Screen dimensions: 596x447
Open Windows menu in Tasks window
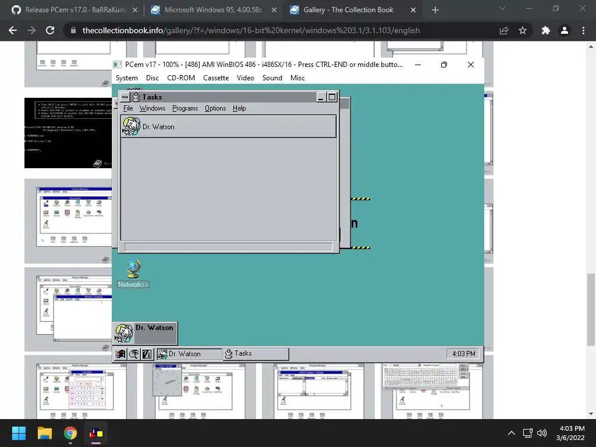tap(152, 108)
